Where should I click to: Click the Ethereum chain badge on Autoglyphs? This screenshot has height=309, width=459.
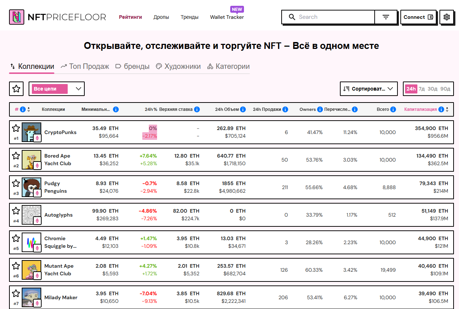click(x=37, y=221)
